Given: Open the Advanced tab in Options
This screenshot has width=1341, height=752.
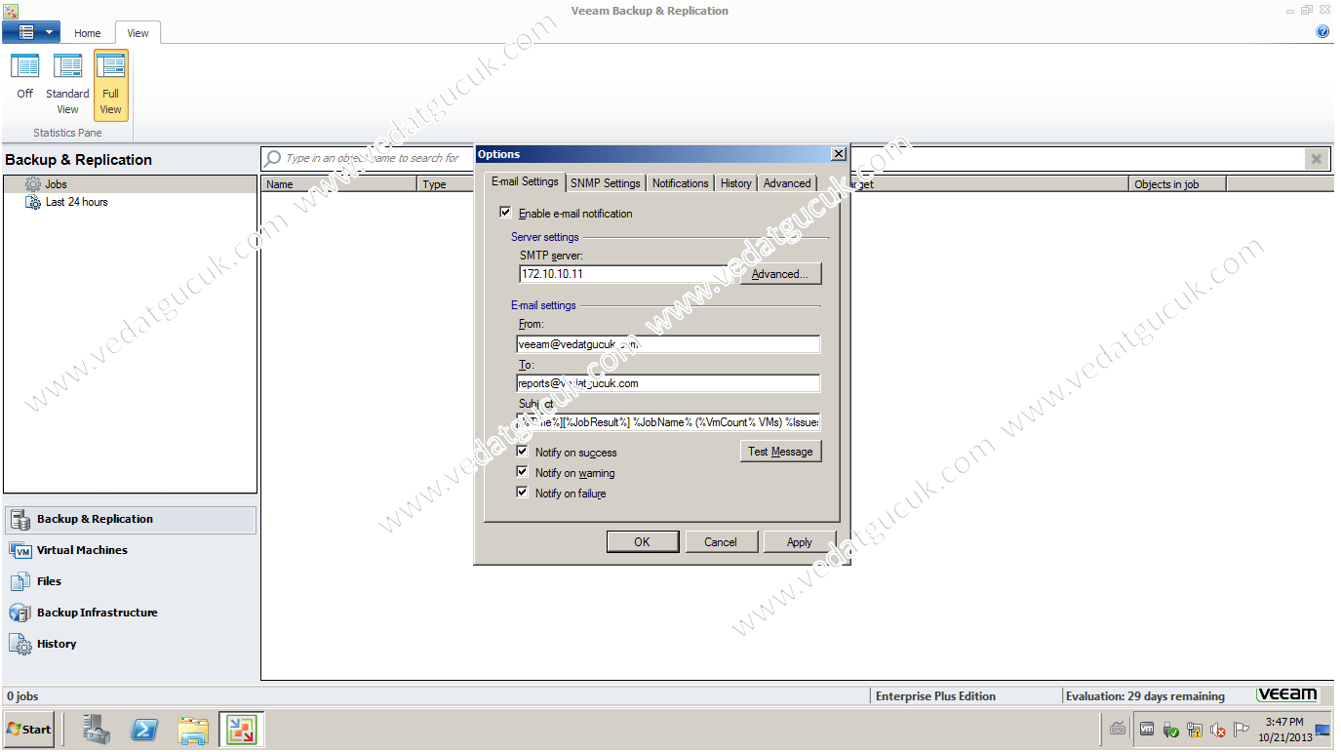Looking at the screenshot, I should coord(787,183).
